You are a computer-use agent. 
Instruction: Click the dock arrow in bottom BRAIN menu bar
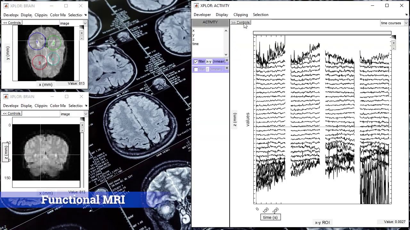click(86, 106)
